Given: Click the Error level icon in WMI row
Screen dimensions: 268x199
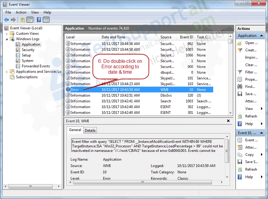Looking at the screenshot, I should [68, 89].
